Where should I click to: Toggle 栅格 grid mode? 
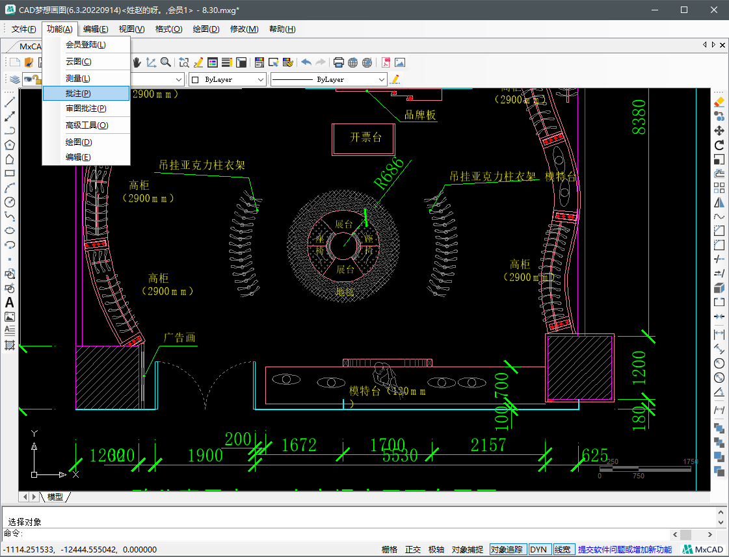[x=390, y=550]
